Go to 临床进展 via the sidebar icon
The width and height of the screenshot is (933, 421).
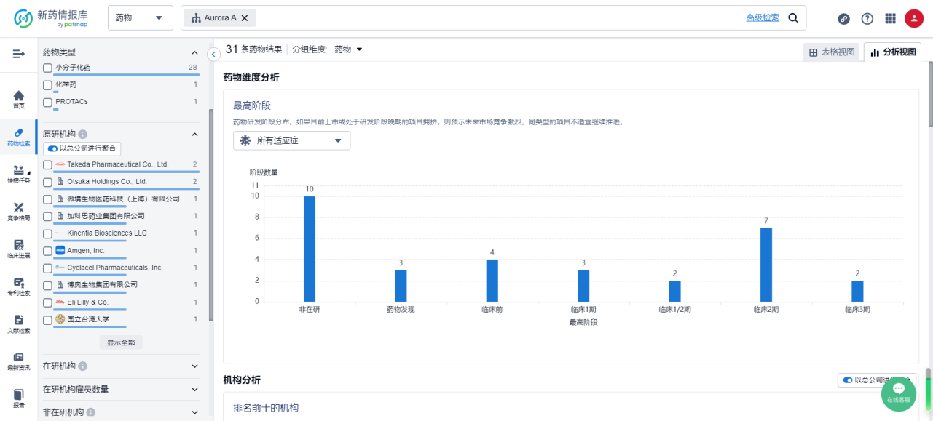point(17,248)
